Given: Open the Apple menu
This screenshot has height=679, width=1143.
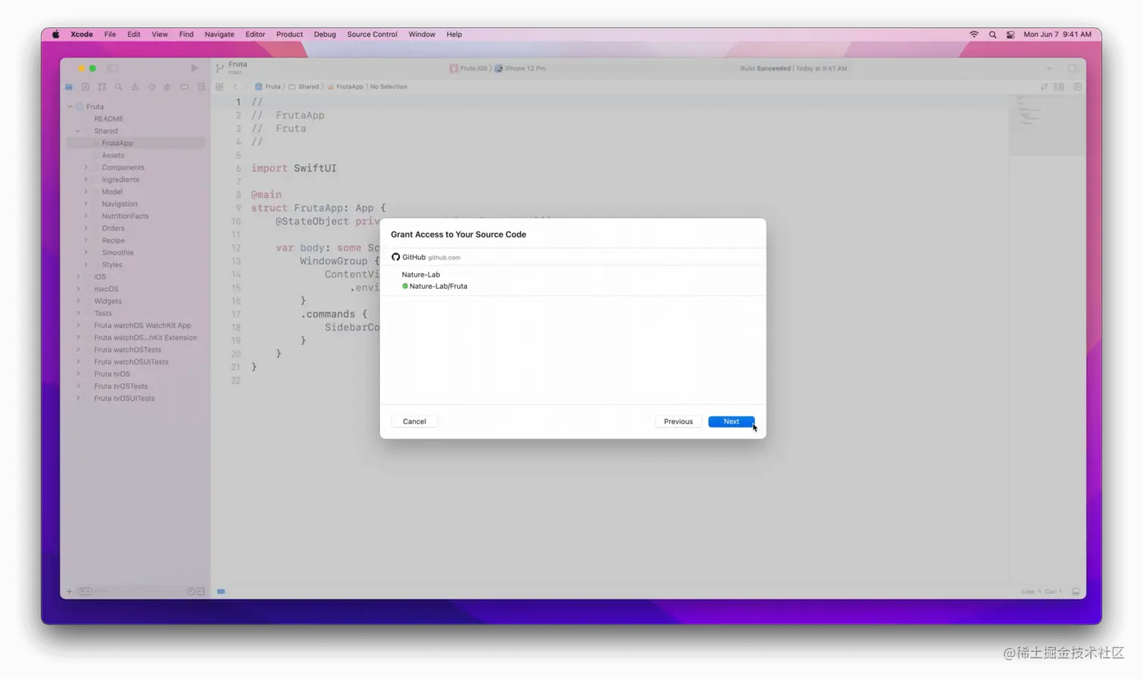Looking at the screenshot, I should [x=55, y=34].
